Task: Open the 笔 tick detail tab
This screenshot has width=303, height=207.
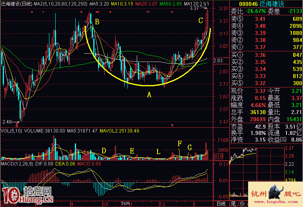Action: coord(234,203)
